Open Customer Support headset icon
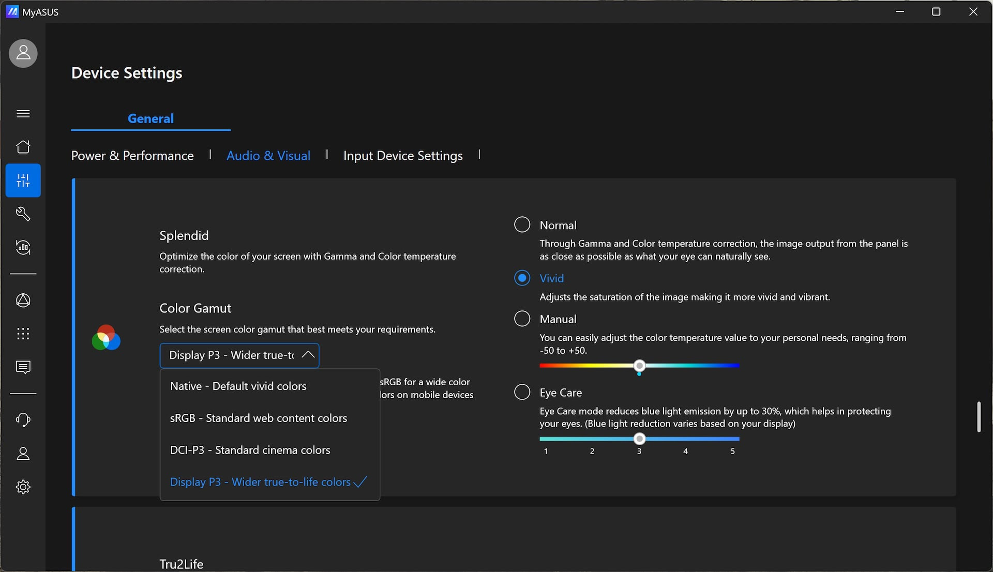 coord(23,420)
